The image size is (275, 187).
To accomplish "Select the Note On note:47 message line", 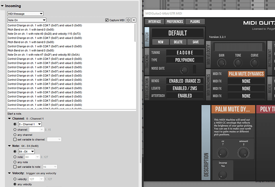I will point(43,55).
